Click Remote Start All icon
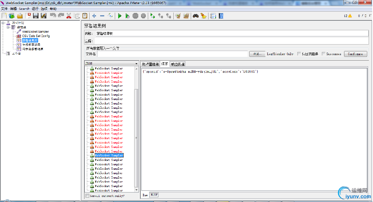Screen dimensions: 373x202 153,16
